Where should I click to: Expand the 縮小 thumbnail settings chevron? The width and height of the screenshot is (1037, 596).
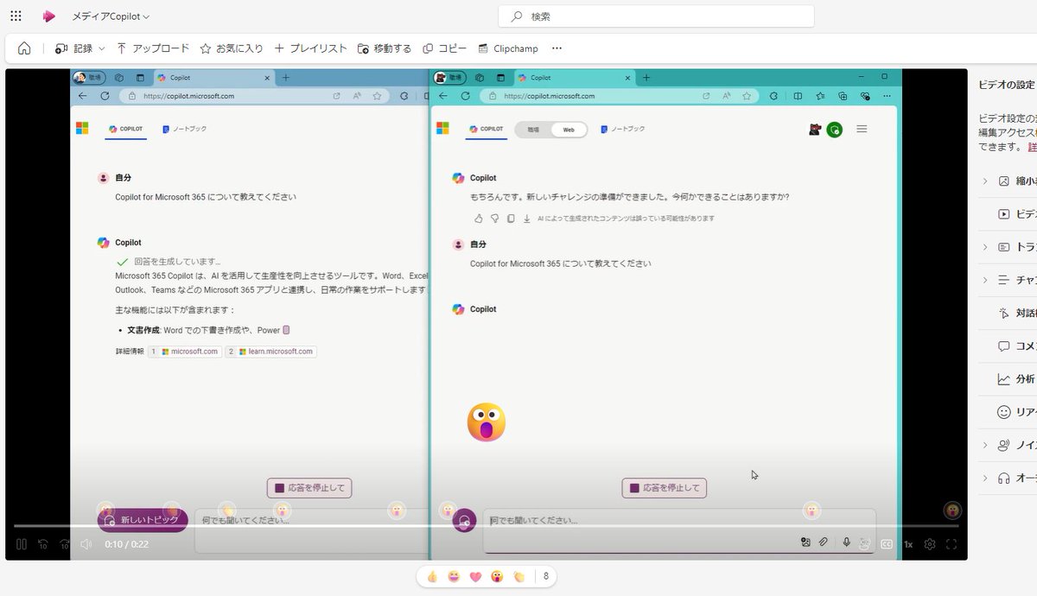(x=984, y=181)
